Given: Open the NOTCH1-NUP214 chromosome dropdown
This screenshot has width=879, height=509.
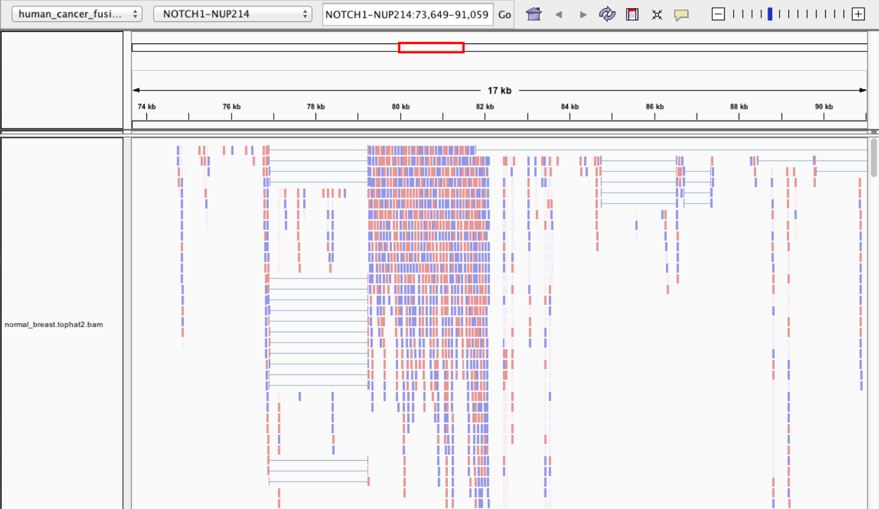Looking at the screenshot, I should coord(232,14).
